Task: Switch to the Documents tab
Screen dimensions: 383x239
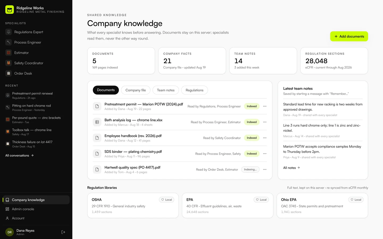Action: (x=106, y=90)
